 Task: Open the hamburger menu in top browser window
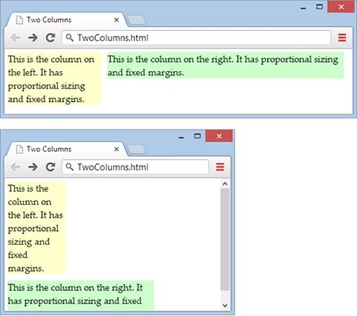click(342, 37)
